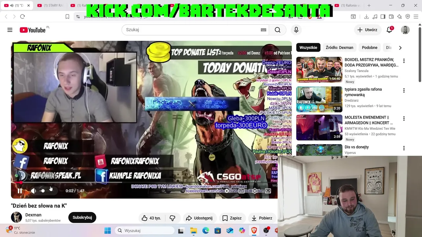This screenshot has height=237, width=422.
Task: Open YouTube guide hamburger menu
Action: click(x=10, y=30)
